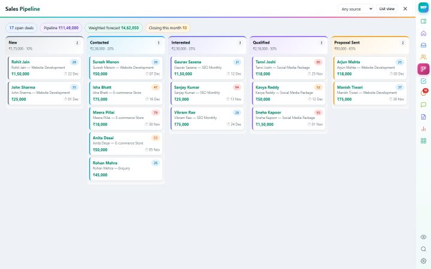Close the Sales Pipeline panel
The width and height of the screenshot is (431, 269).
point(405,9)
